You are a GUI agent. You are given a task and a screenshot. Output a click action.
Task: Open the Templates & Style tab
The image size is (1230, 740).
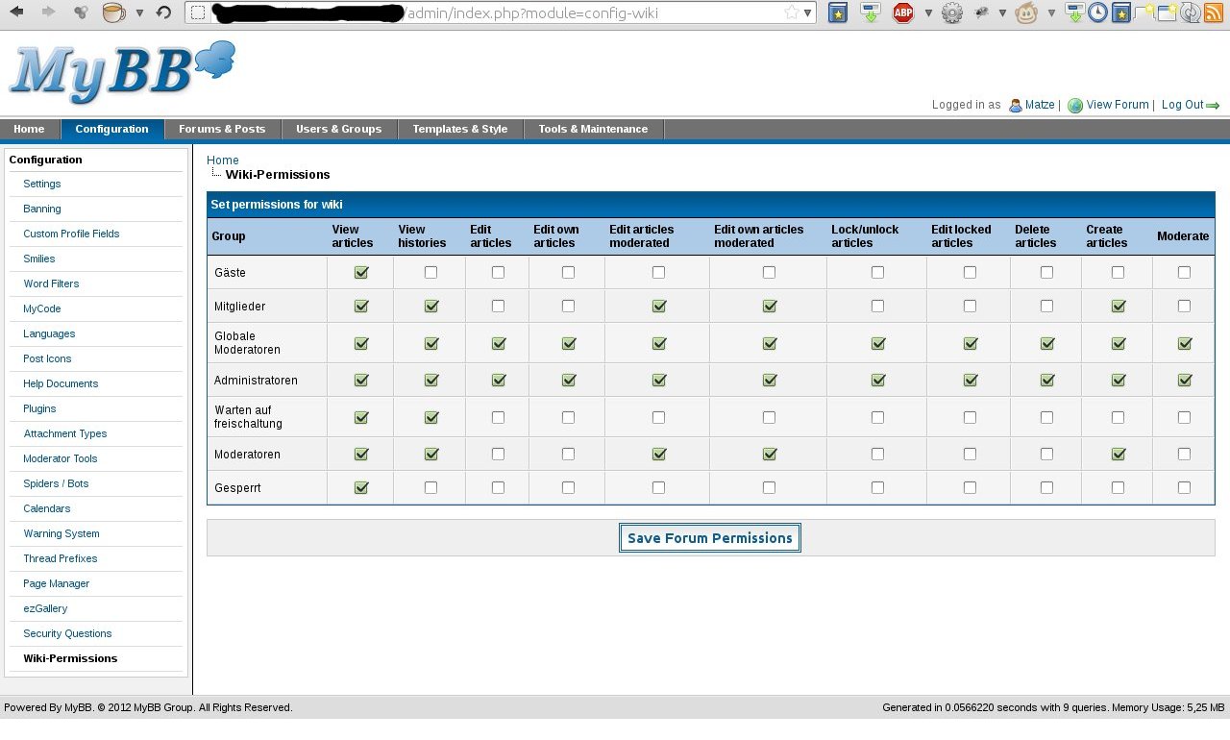459,129
